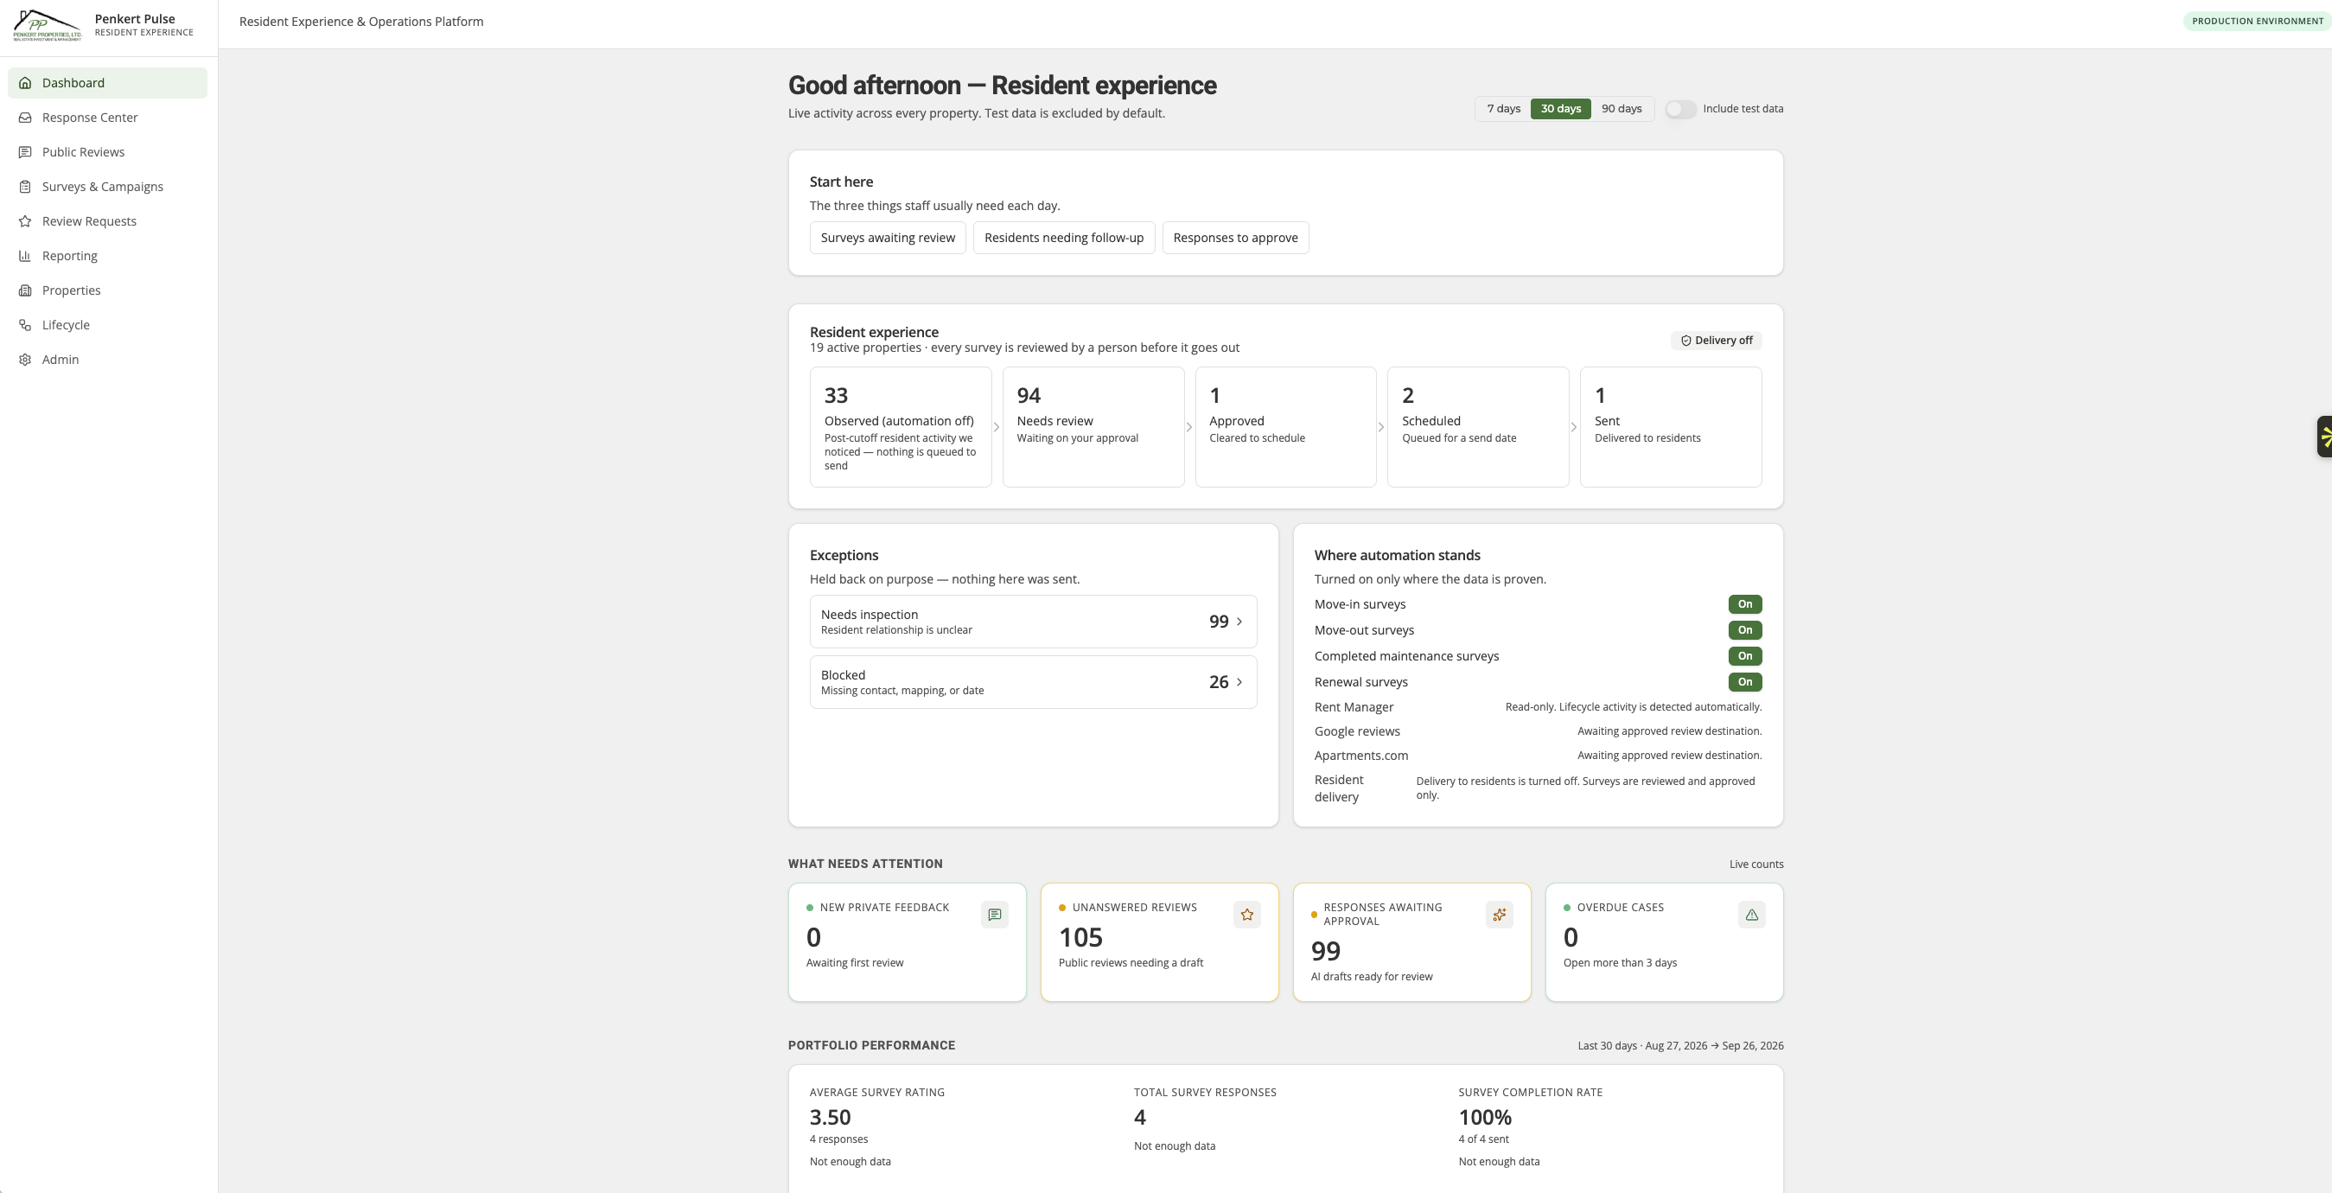The width and height of the screenshot is (2332, 1193).
Task: Open the 1 Sent card
Action: click(x=1670, y=427)
